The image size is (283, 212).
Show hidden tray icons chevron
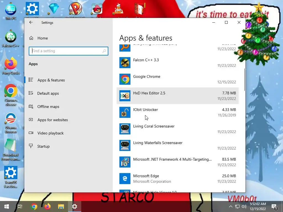tap(231, 206)
